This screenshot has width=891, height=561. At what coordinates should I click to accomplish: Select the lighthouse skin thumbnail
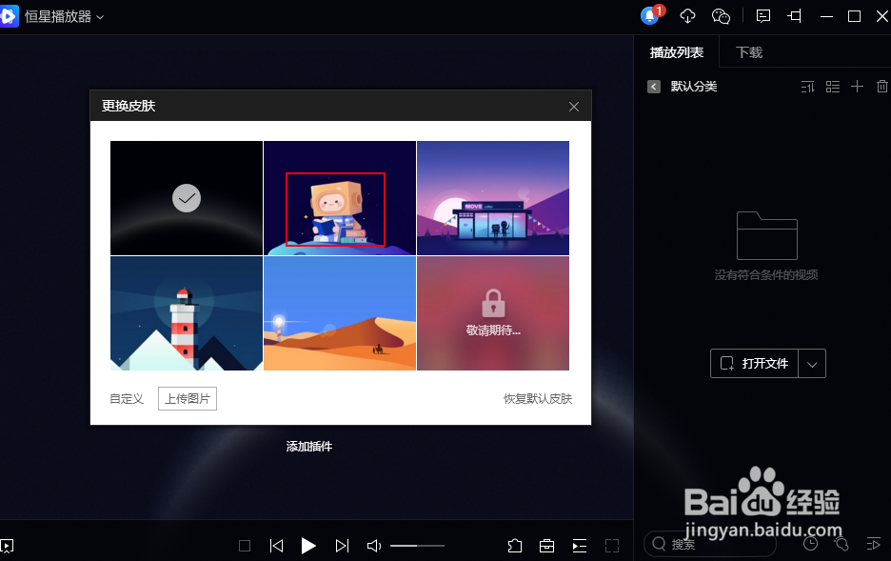click(187, 313)
